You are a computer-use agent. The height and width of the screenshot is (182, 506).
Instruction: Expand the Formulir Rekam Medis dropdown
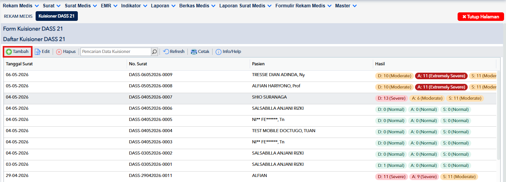pos(304,6)
